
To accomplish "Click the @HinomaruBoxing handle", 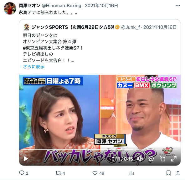I will click(61, 6).
